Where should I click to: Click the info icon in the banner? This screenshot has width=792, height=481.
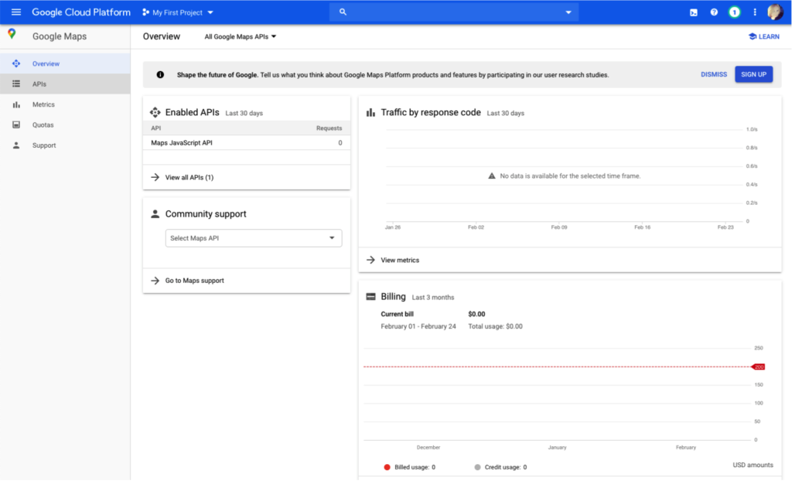point(160,75)
